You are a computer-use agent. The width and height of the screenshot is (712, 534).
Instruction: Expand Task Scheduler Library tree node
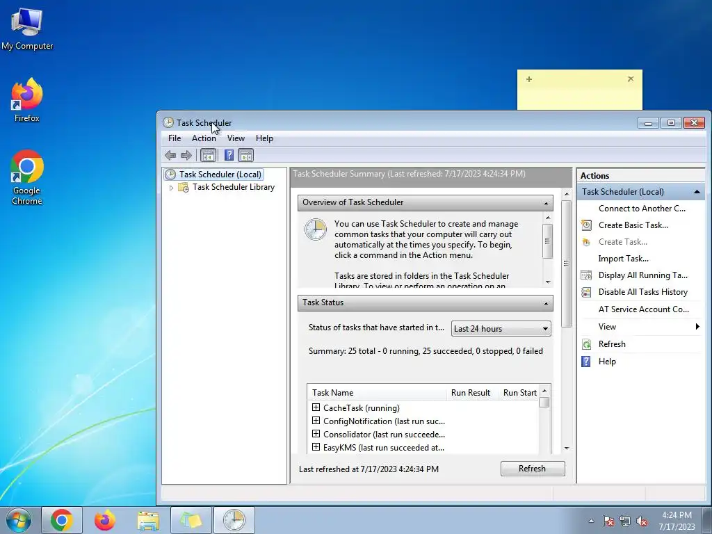click(x=171, y=188)
